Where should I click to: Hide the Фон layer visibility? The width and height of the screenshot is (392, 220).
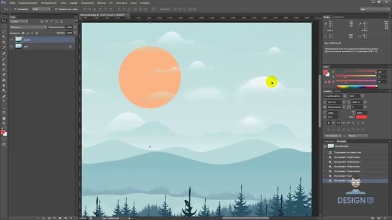pyautogui.click(x=11, y=46)
